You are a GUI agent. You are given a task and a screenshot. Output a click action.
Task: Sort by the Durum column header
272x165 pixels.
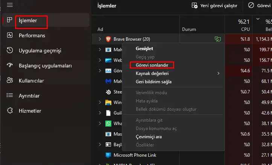[189, 29]
